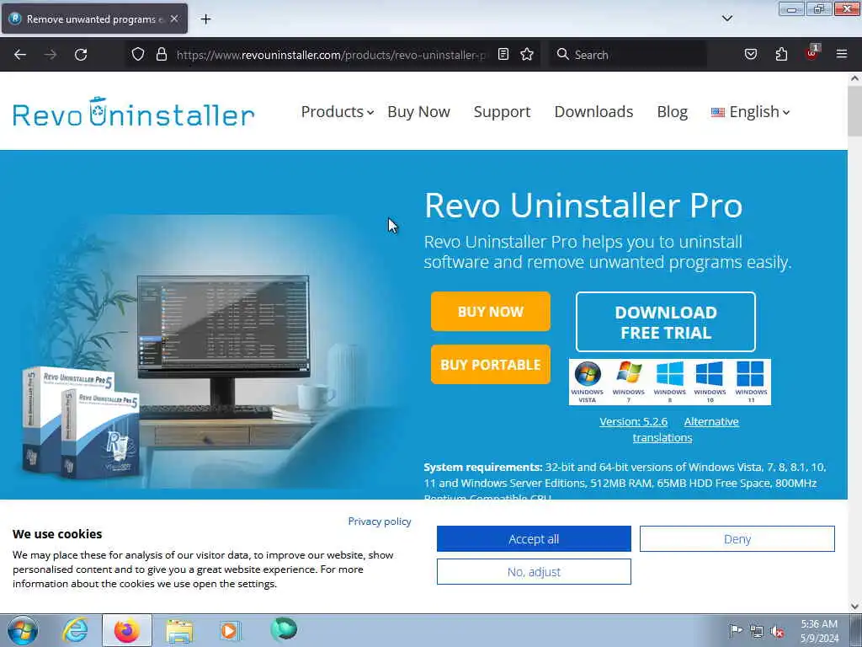Open the Privacy policy link
862x647 pixels.
tap(380, 521)
